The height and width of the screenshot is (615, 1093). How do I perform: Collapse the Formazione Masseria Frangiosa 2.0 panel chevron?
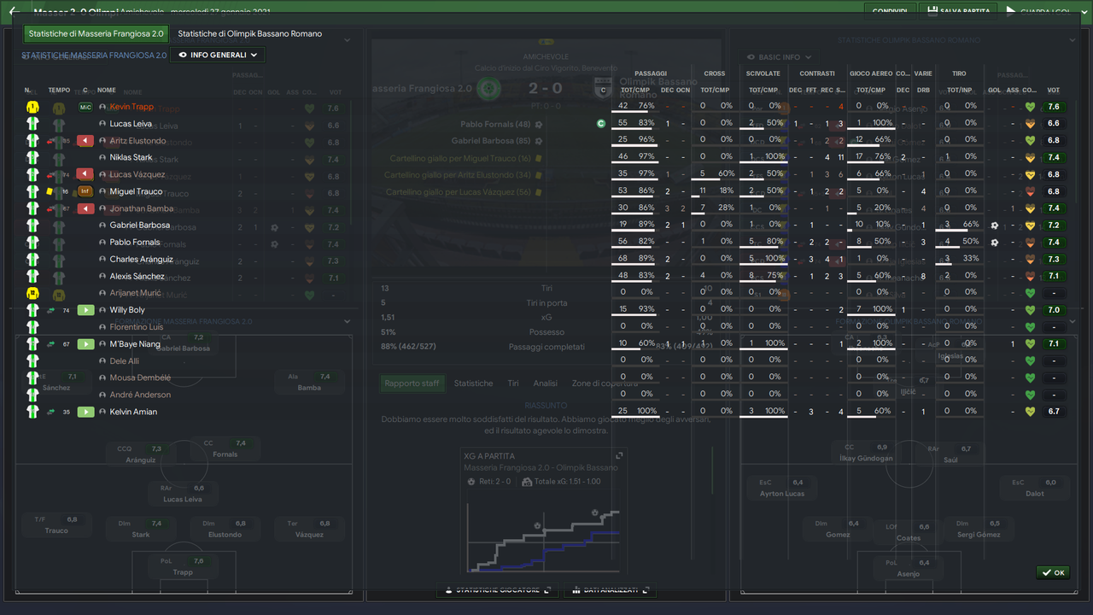tap(348, 321)
